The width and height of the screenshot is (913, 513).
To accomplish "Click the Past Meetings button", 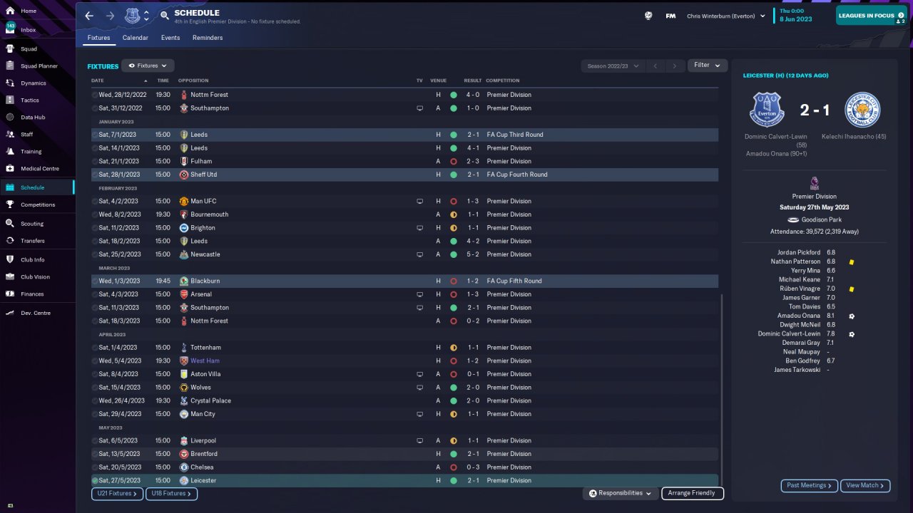I will tap(809, 486).
